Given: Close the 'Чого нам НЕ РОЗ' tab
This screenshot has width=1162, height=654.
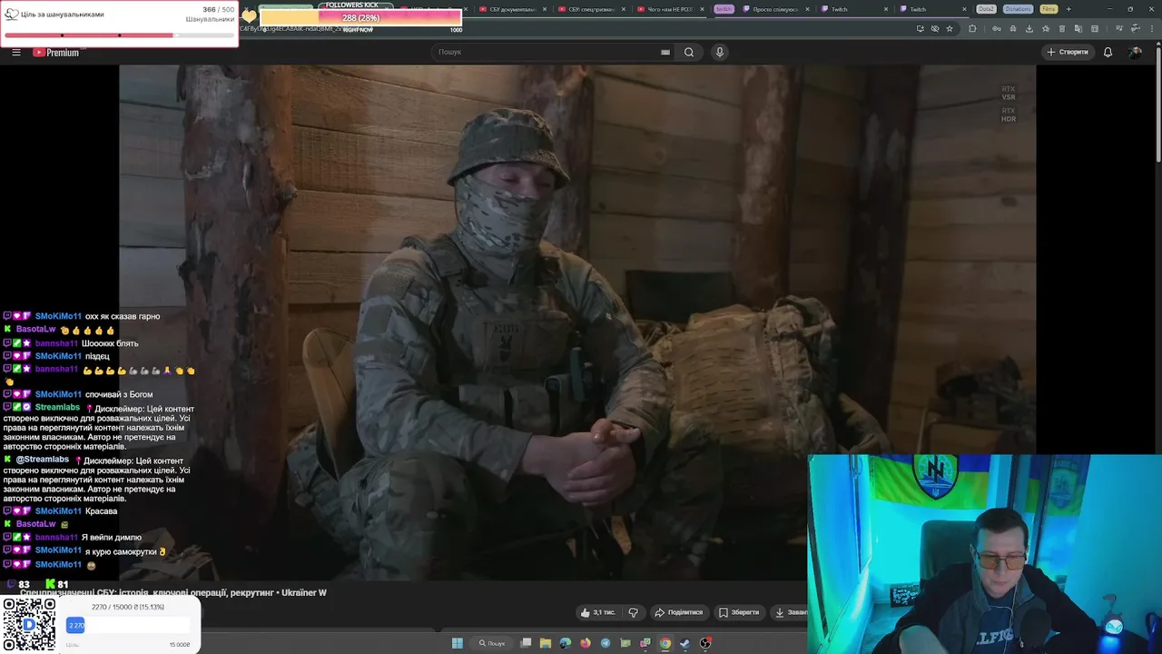Looking at the screenshot, I should (702, 9).
